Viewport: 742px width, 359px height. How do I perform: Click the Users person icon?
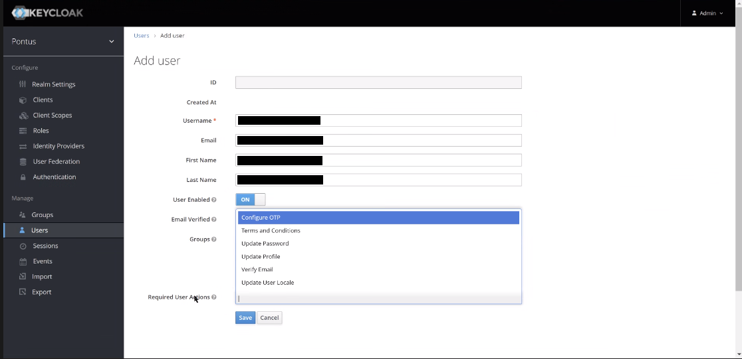click(x=22, y=230)
